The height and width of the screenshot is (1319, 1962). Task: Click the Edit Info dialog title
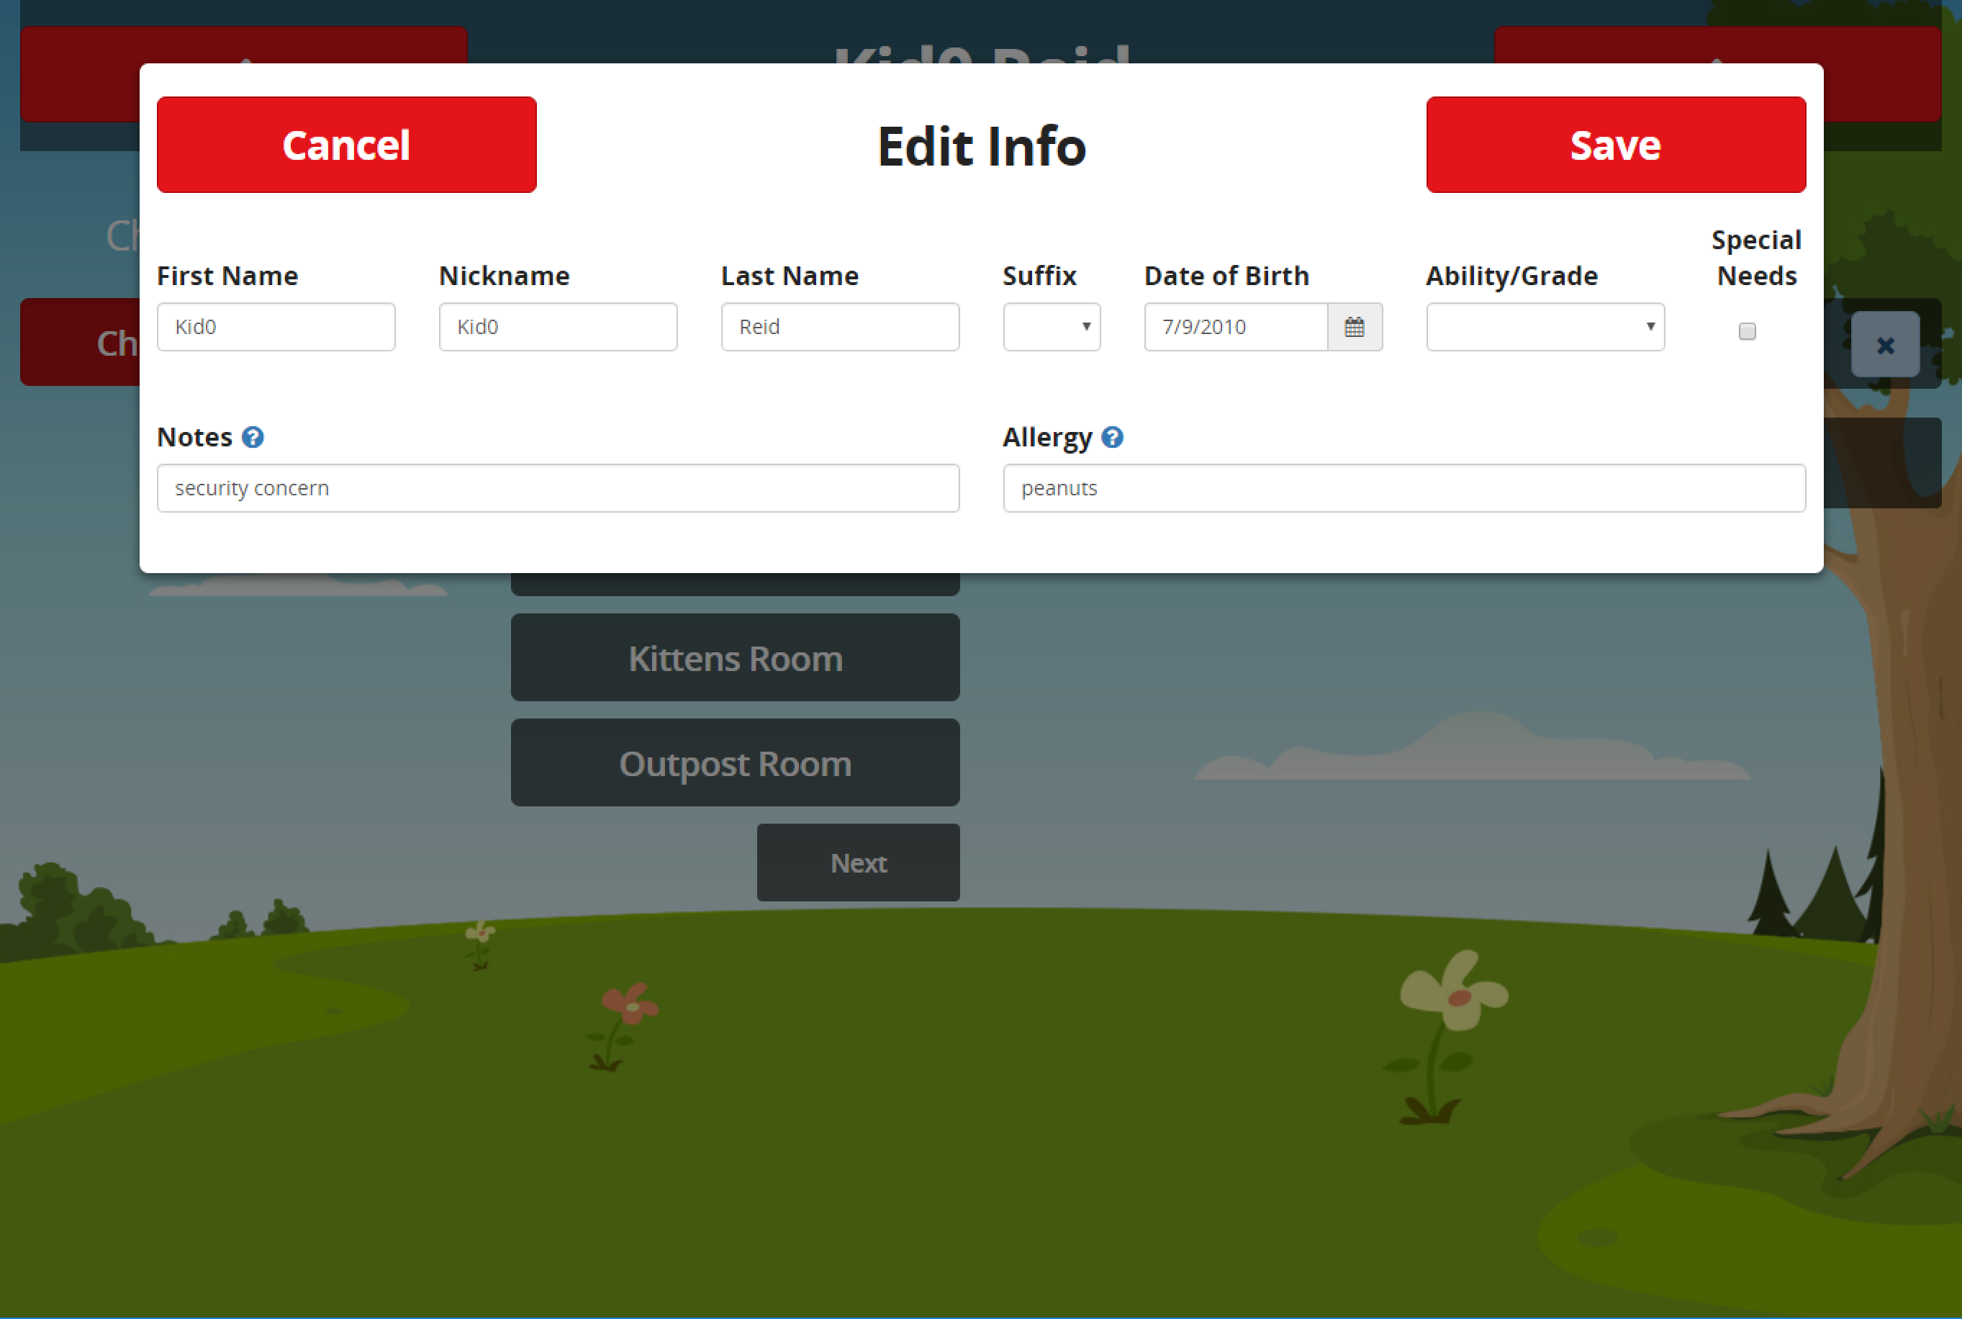pos(982,146)
